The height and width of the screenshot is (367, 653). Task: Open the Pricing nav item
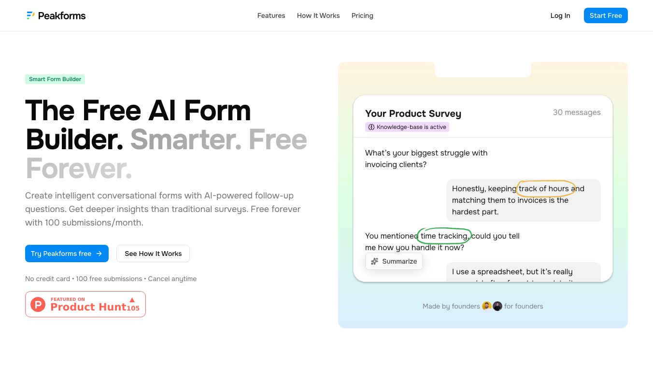coord(362,15)
